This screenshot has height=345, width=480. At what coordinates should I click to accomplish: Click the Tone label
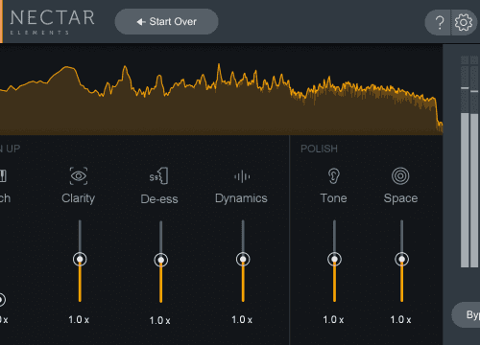[x=333, y=198]
